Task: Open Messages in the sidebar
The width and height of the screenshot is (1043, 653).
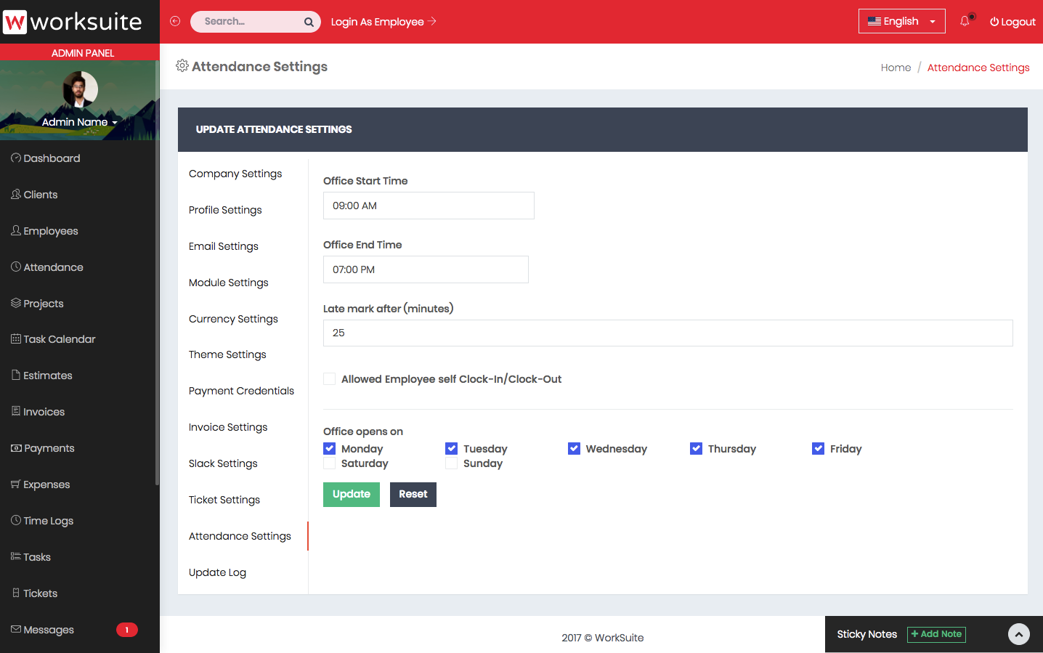Action: pos(49,630)
